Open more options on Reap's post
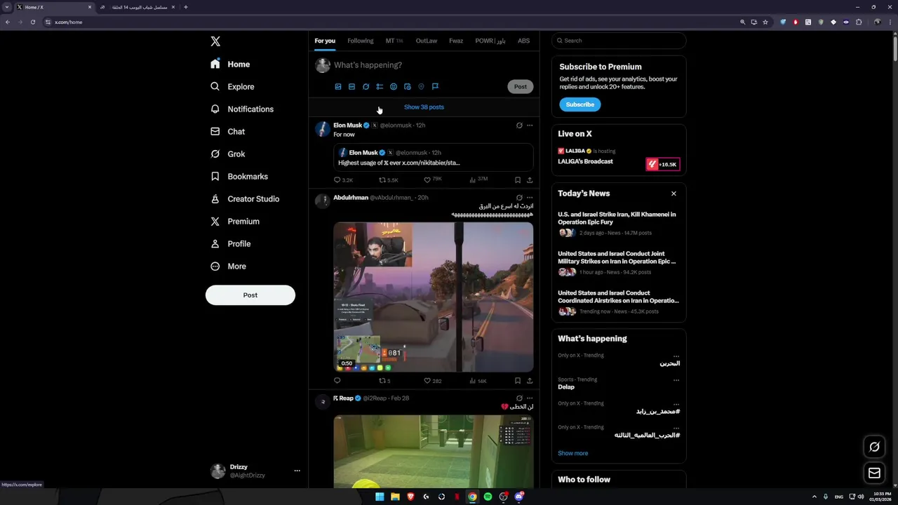Viewport: 898px width, 505px height. [x=530, y=398]
